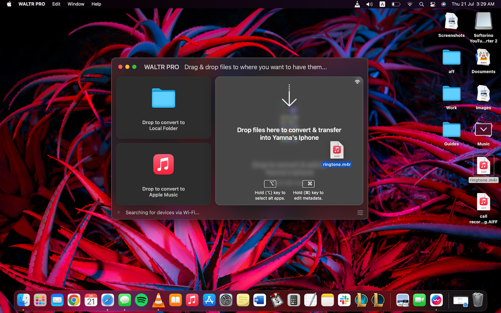Select the Images file on the desktop
The image size is (501, 313).
point(483,97)
